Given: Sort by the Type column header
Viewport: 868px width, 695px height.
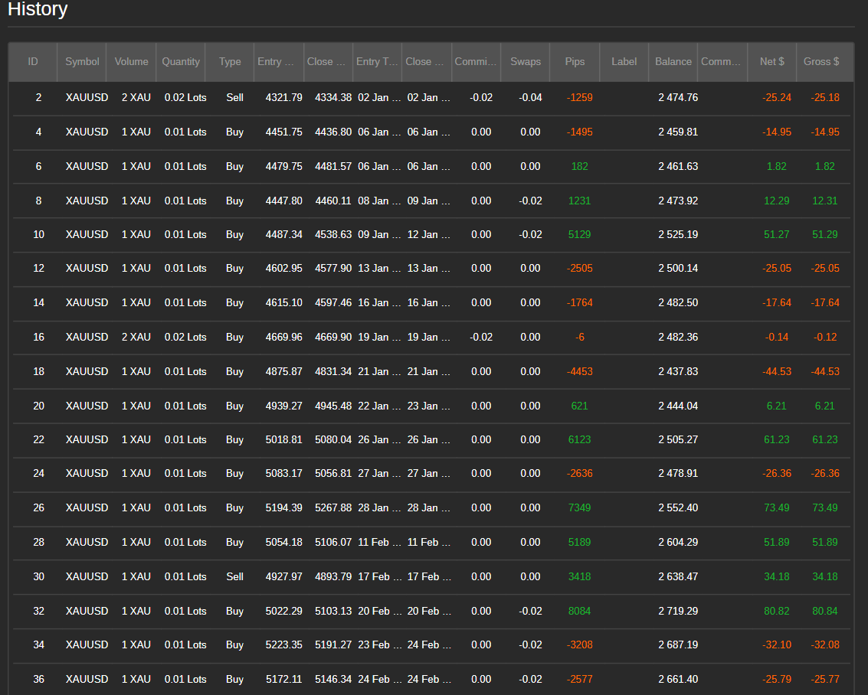Looking at the screenshot, I should tap(230, 61).
